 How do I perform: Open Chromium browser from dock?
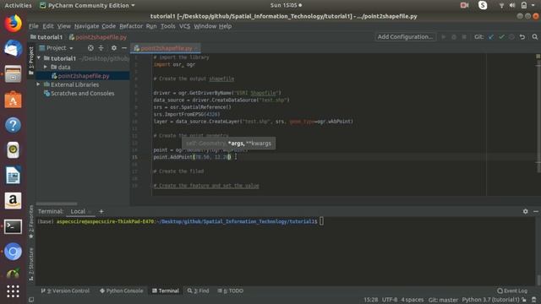[14, 252]
